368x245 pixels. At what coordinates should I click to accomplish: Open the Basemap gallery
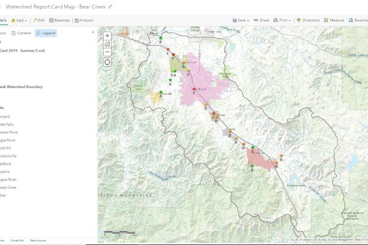tap(59, 20)
